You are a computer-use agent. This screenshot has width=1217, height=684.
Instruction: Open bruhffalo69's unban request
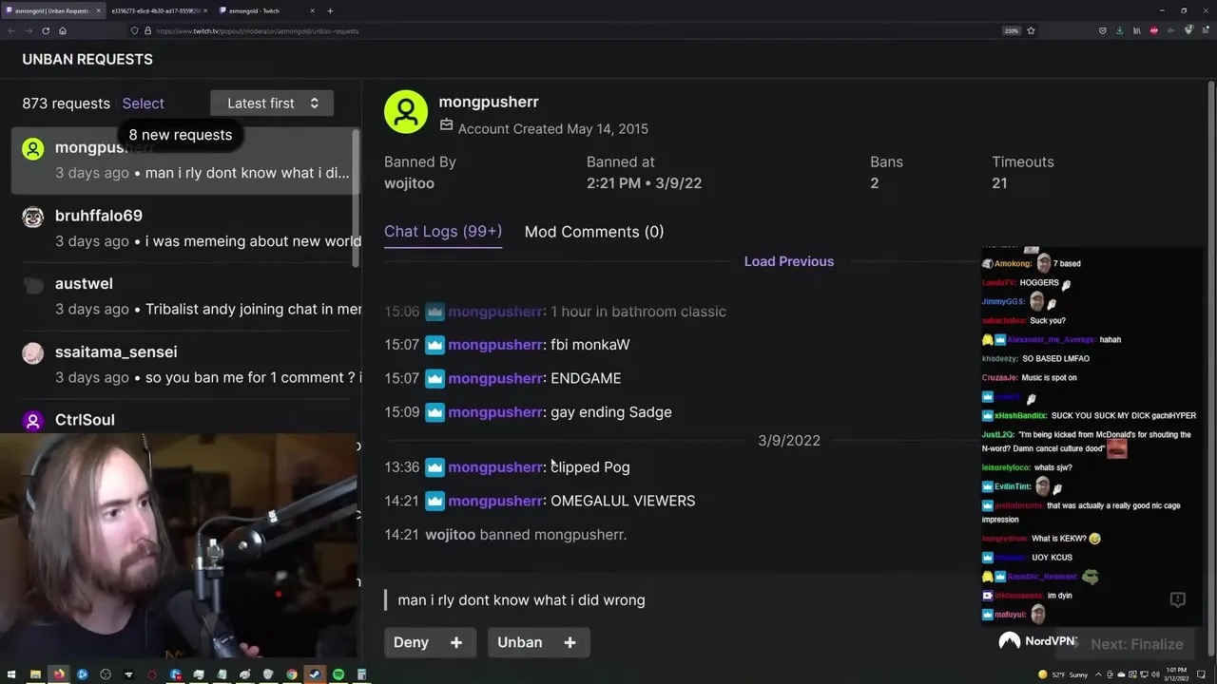186,228
